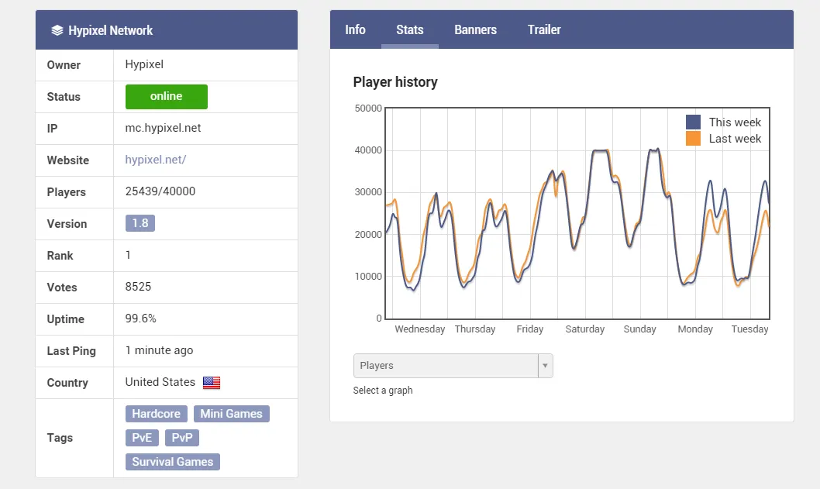Select the PvE tag
The image size is (820, 489).
tap(142, 438)
